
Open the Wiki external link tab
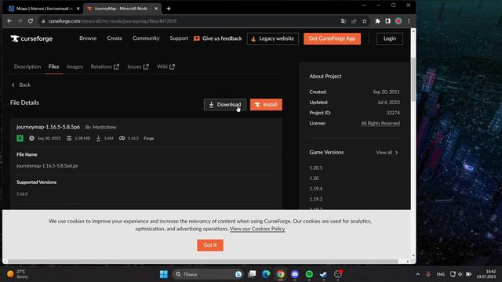pos(166,67)
